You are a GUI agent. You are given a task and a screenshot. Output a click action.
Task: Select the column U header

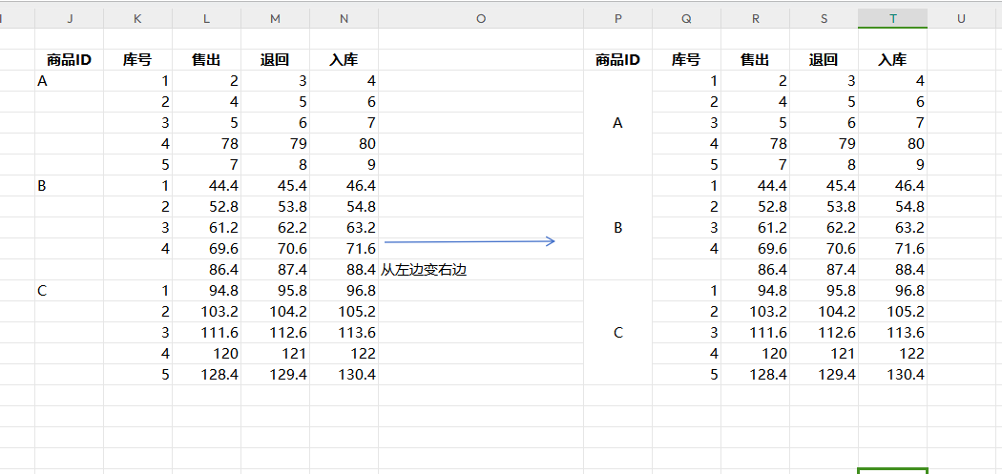[x=961, y=18]
